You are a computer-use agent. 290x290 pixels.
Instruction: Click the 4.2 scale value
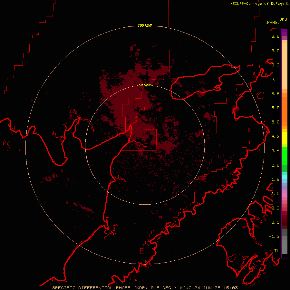275,137
